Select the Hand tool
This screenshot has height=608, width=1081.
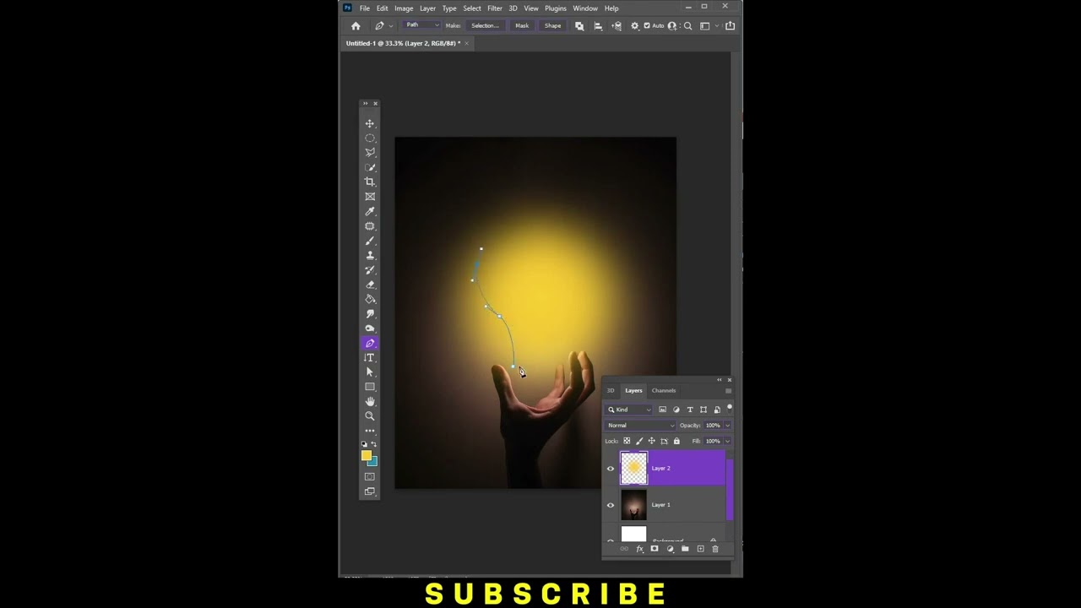[x=369, y=402]
